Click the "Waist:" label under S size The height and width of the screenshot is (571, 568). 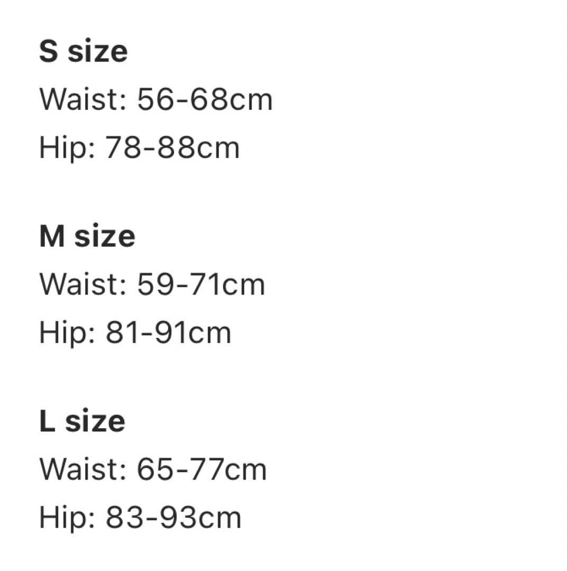(83, 99)
